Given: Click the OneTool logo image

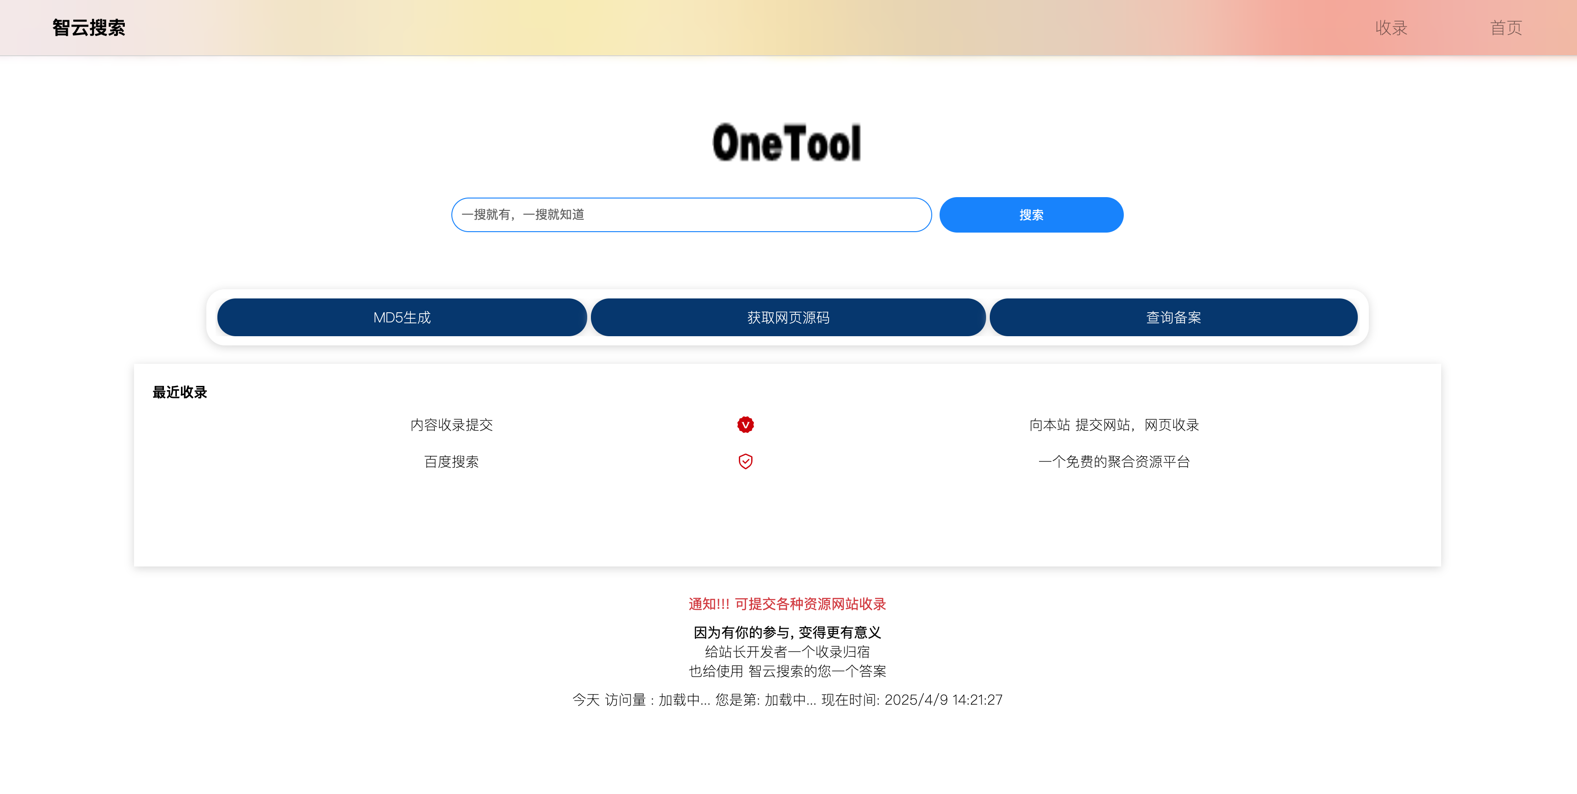Looking at the screenshot, I should pyautogui.click(x=787, y=143).
